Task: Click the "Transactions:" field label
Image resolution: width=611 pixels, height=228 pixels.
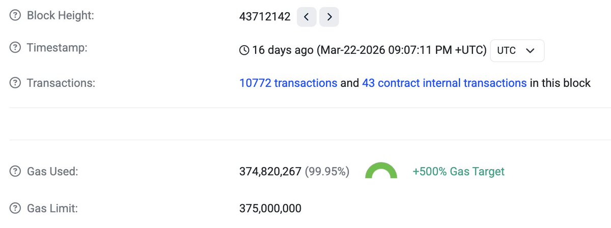Action: [x=61, y=83]
